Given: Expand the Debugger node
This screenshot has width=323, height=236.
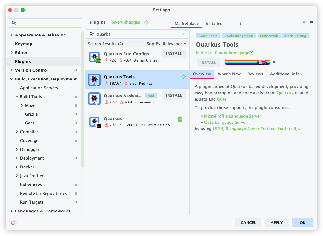Looking at the screenshot, I should tap(17, 149).
